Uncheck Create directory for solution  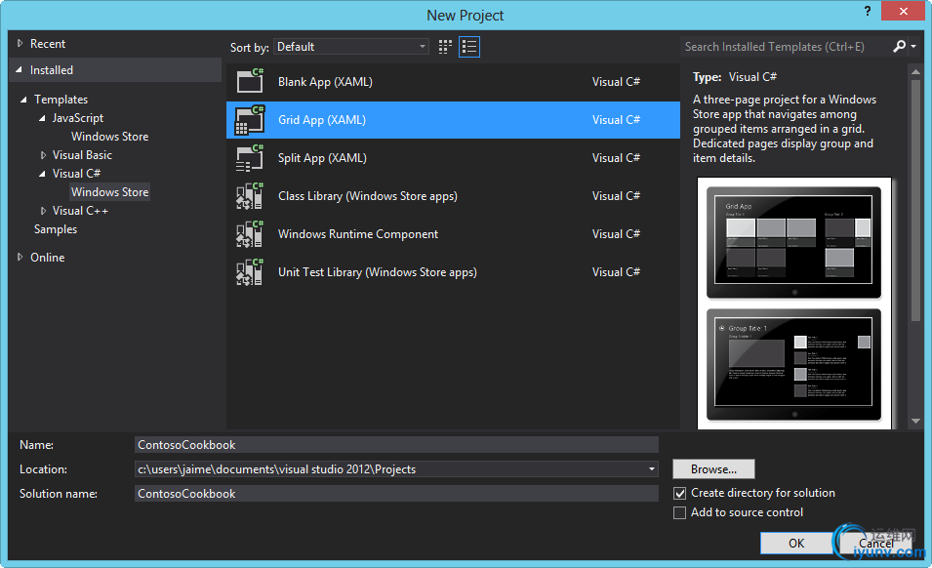coord(680,494)
